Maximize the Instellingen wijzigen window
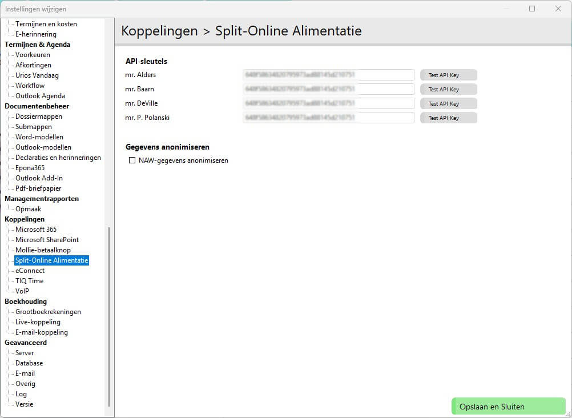This screenshot has width=572, height=418. [x=532, y=9]
